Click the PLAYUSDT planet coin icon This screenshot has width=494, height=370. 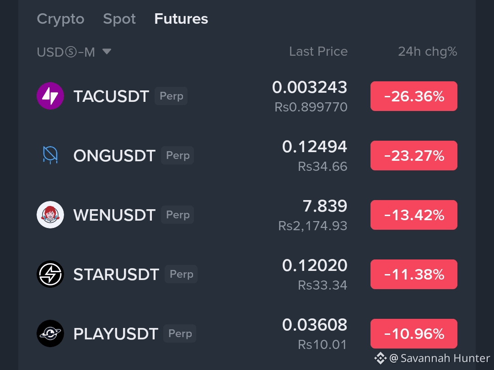pyautogui.click(x=50, y=333)
